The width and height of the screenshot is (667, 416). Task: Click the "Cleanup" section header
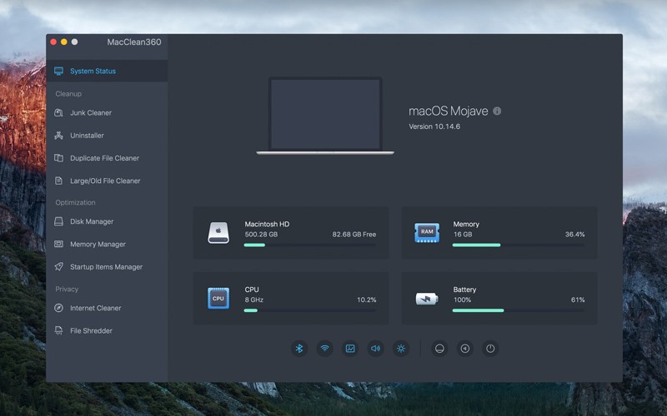tap(68, 94)
